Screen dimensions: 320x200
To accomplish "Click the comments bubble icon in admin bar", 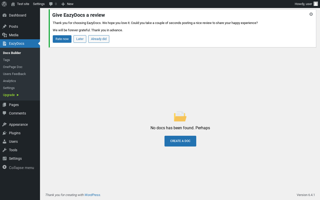I will tap(51, 4).
